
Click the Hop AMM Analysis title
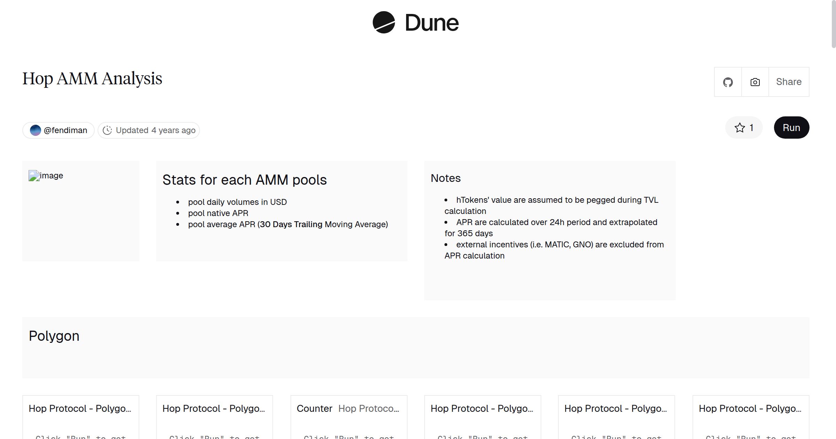click(x=92, y=79)
